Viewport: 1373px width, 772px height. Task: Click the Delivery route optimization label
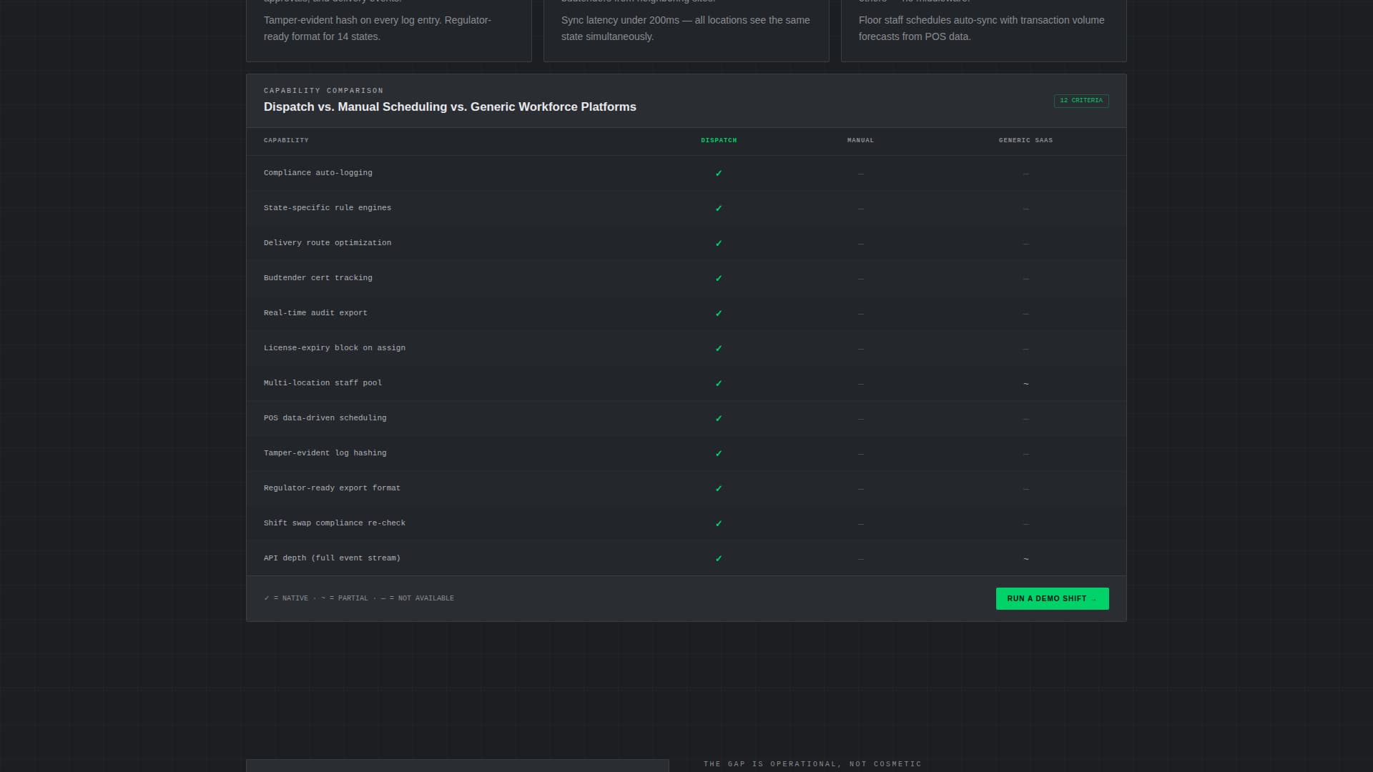pyautogui.click(x=328, y=243)
